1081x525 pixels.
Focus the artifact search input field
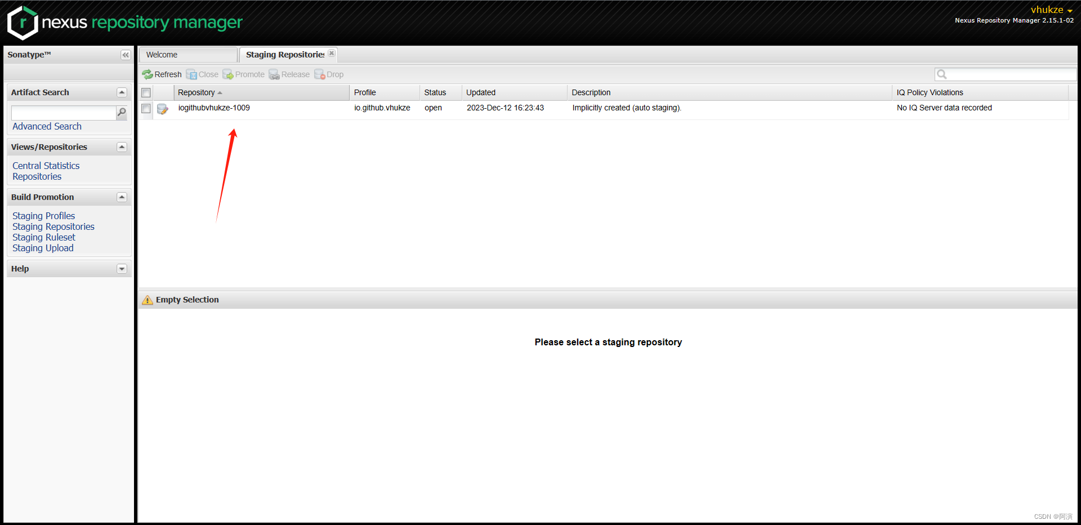point(64,113)
